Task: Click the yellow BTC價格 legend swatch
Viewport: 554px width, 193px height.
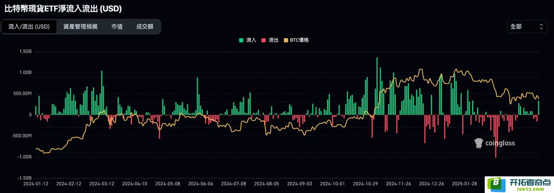Action: pos(286,40)
